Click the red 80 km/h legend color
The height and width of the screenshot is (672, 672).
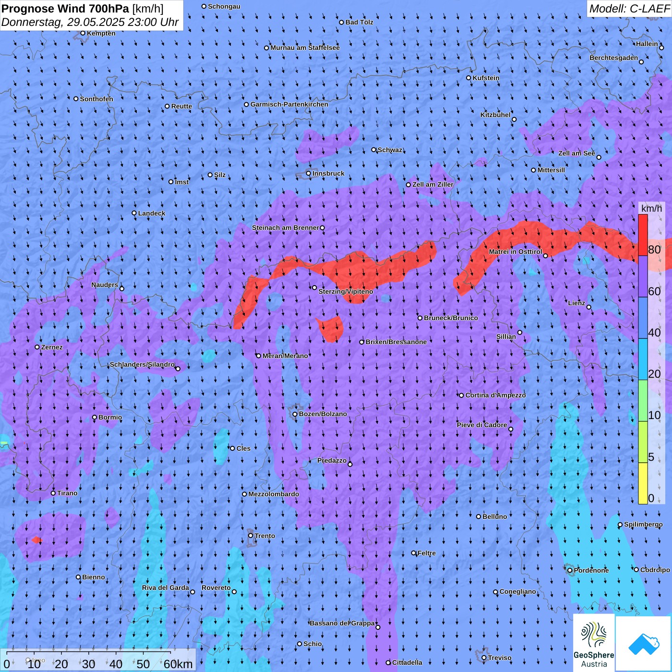click(643, 235)
